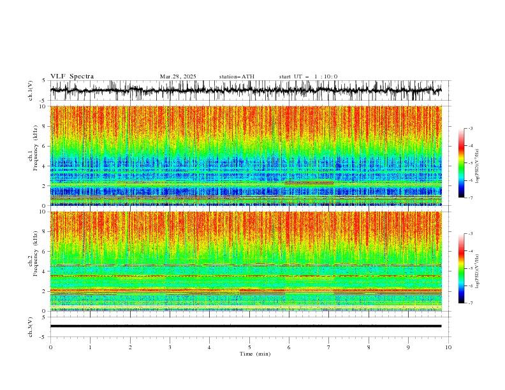The image size is (505, 390).
Task: Click the ch.1 voltage waveform trace
Action: 245,90
